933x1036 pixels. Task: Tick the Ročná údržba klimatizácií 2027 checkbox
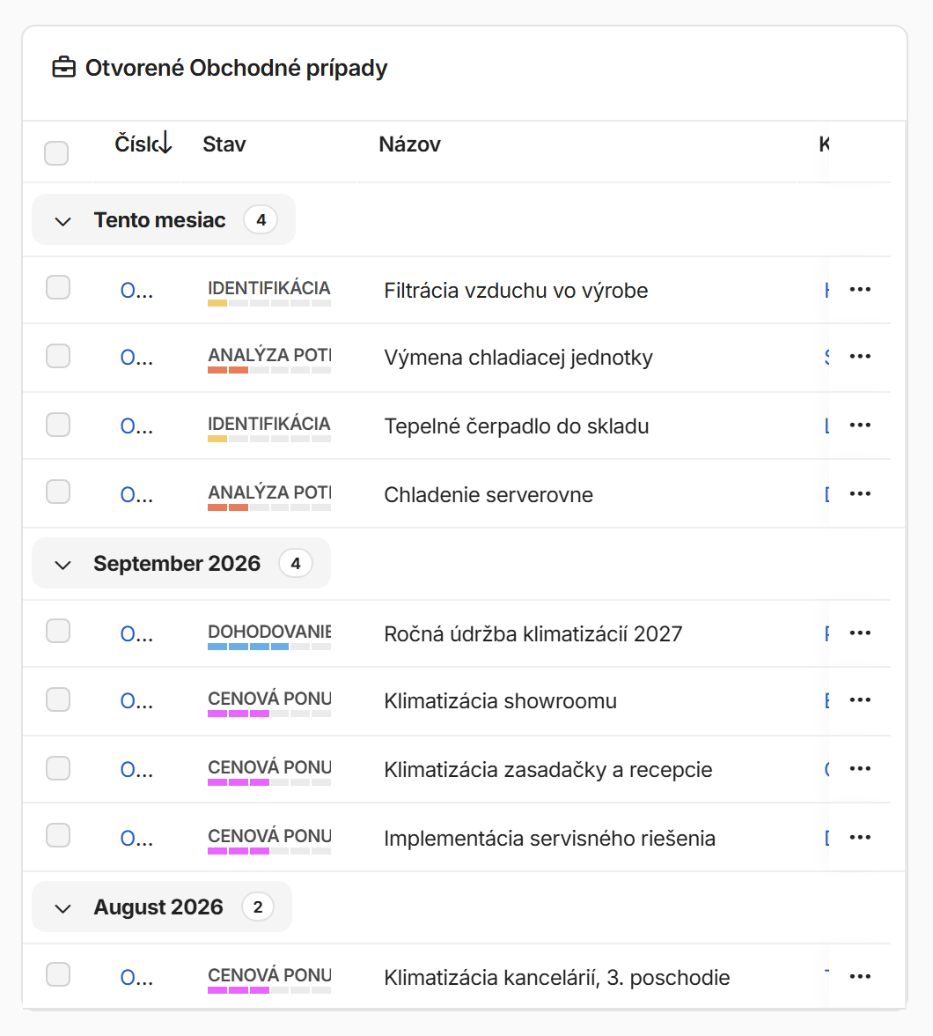point(58,631)
